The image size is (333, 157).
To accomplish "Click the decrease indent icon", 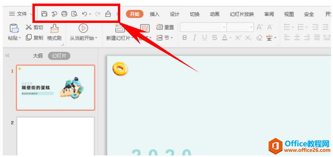I will (315, 27).
